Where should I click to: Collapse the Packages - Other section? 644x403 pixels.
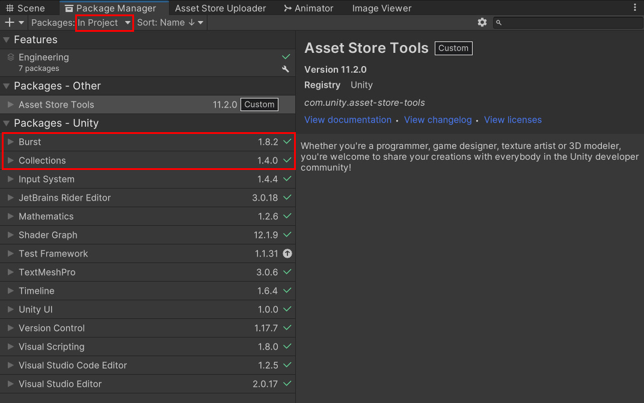click(6, 86)
